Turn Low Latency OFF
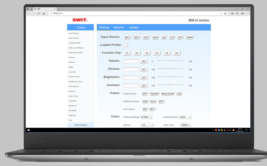This screenshot has width=267, height=166. coord(152,109)
